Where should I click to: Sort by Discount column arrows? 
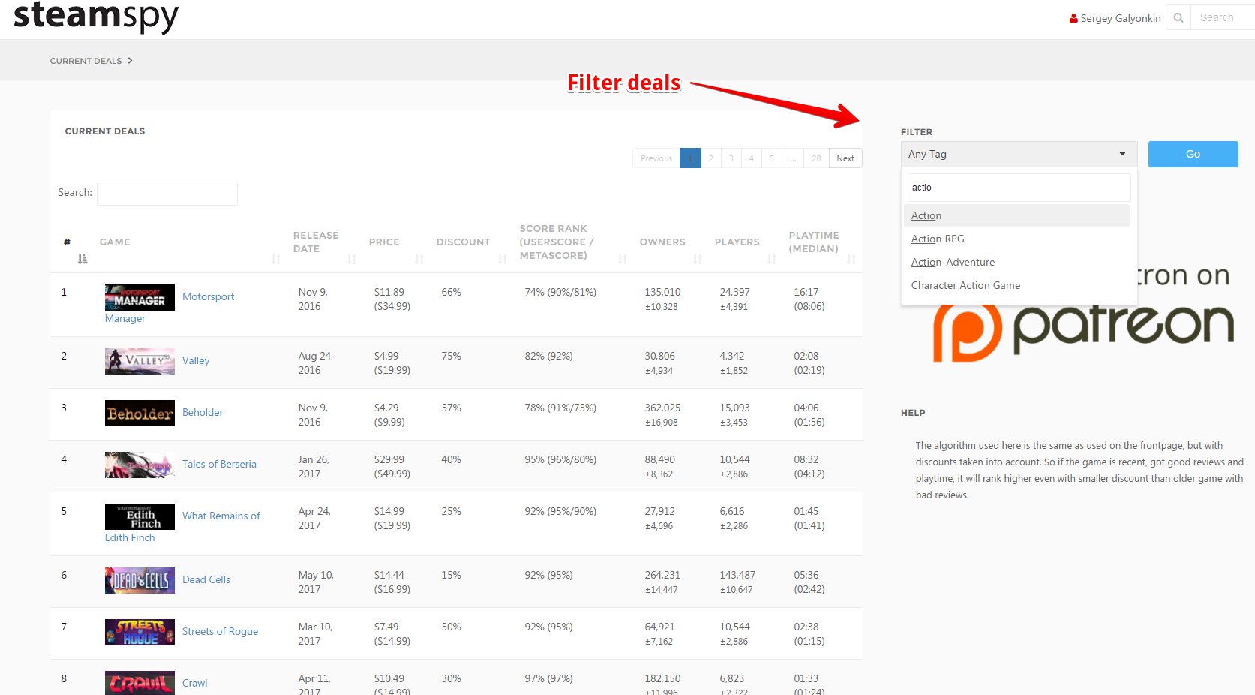[x=503, y=259]
